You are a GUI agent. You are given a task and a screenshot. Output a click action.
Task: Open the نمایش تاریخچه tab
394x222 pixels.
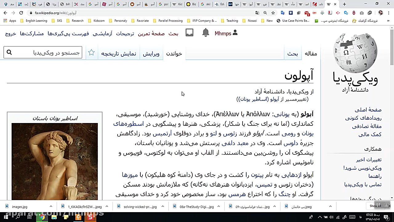coord(119,54)
